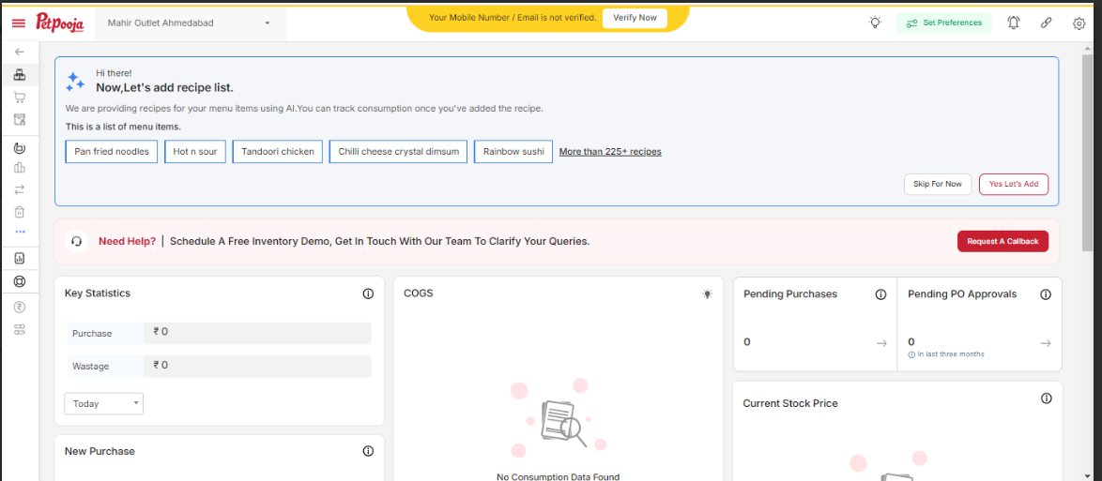Image resolution: width=1102 pixels, height=481 pixels.
Task: Open notifications bell icon
Action: (1013, 23)
